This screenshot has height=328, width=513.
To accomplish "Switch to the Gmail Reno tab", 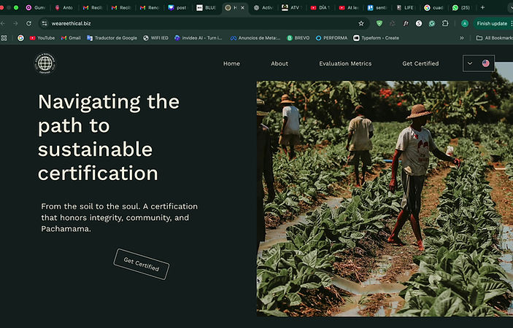I will point(149,7).
